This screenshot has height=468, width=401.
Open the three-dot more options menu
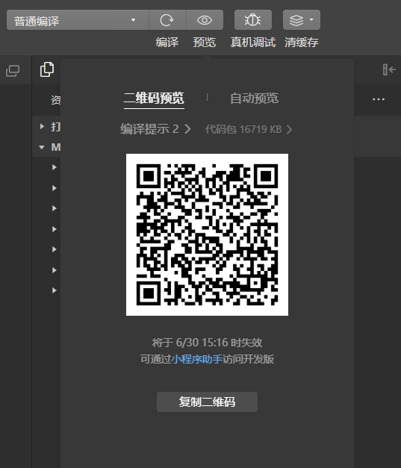click(x=379, y=99)
